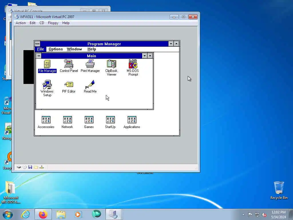The height and width of the screenshot is (220, 293).
Task: Minimize the Main group window
Action: (144, 56)
